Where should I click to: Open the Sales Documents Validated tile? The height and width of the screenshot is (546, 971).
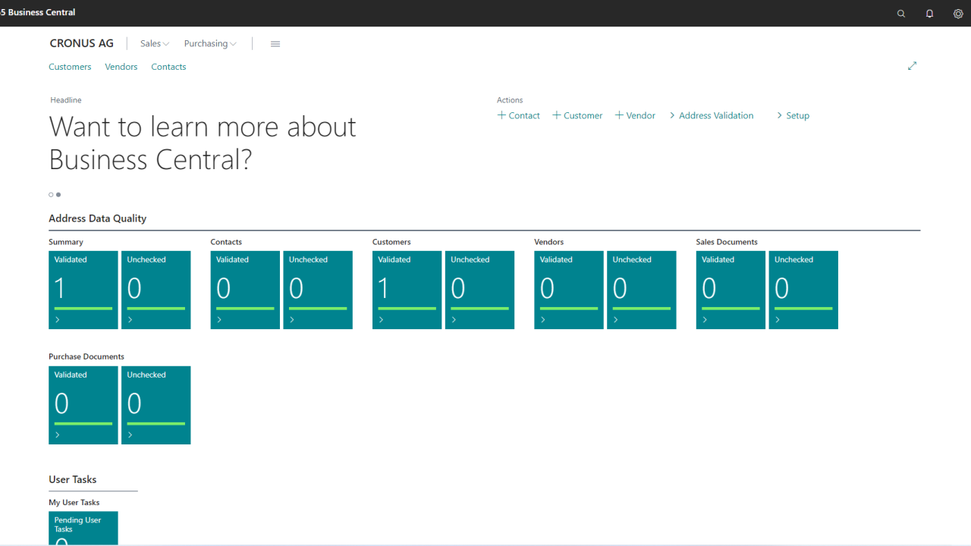[x=731, y=290]
